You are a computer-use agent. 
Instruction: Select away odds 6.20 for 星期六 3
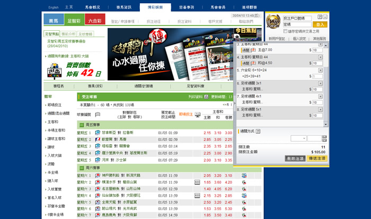tap(228, 189)
